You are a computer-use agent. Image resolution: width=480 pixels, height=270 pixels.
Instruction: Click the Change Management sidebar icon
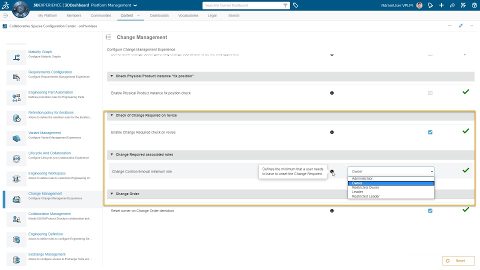pyautogui.click(x=16, y=199)
